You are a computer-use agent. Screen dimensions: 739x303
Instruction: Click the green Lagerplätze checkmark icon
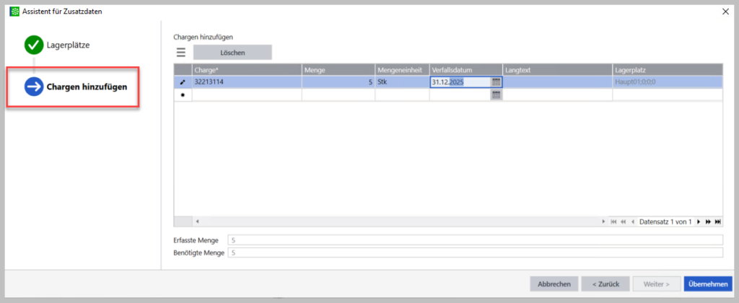[x=33, y=45]
